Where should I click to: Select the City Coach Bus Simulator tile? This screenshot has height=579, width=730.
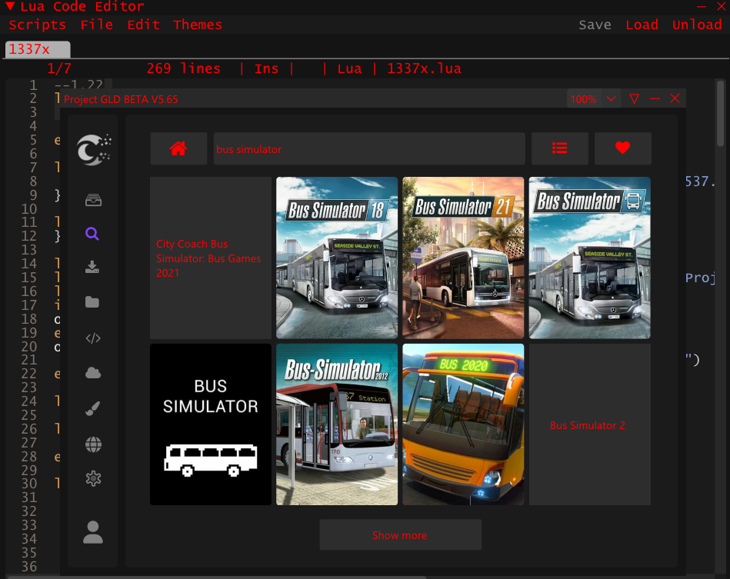[x=211, y=258]
